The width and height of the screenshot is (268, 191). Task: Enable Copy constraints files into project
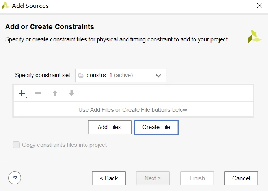coord(16,145)
